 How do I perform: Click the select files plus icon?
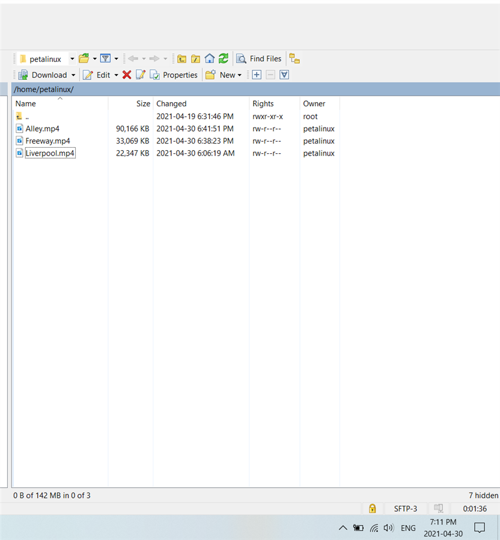257,74
